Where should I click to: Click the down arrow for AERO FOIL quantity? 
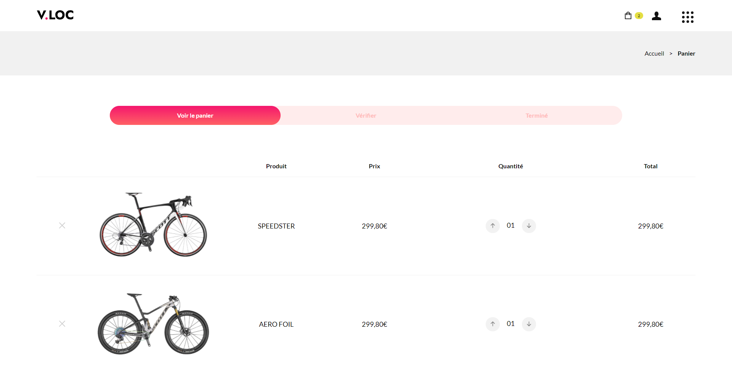[x=529, y=324]
